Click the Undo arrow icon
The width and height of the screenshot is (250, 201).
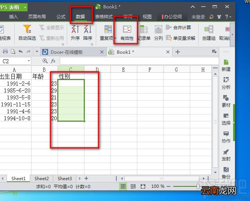point(21,52)
